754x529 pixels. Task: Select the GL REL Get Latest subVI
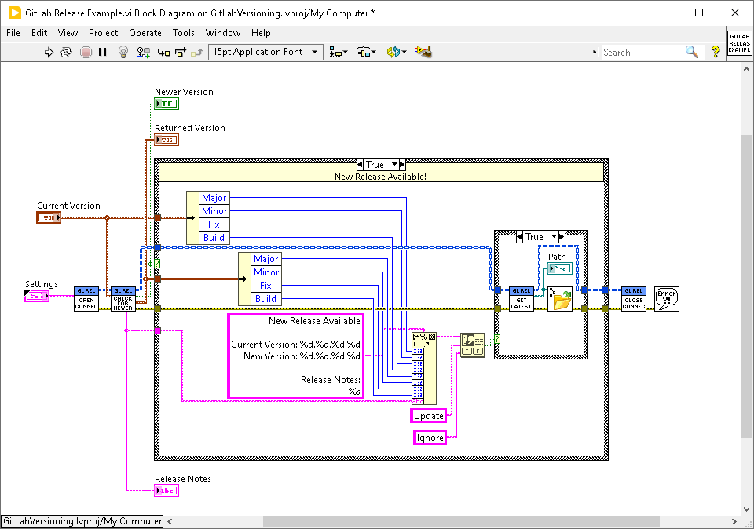click(522, 299)
